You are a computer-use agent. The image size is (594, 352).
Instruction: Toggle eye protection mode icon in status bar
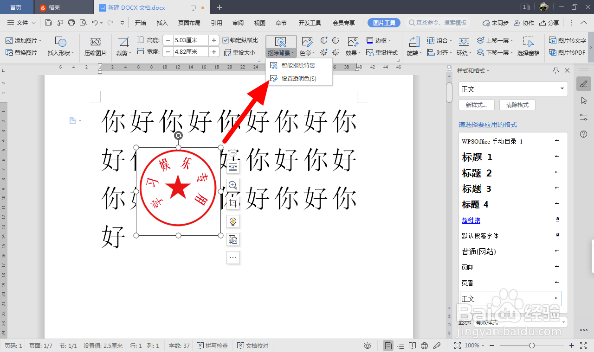(x=368, y=346)
